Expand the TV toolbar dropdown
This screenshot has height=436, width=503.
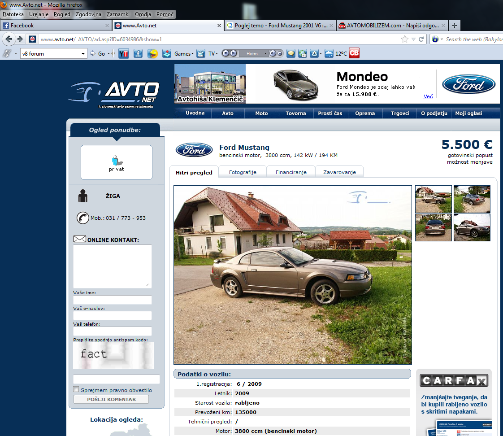[x=217, y=54]
